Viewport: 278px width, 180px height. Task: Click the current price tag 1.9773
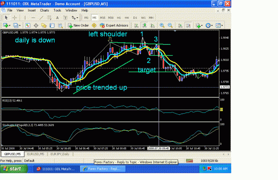(x=225, y=87)
